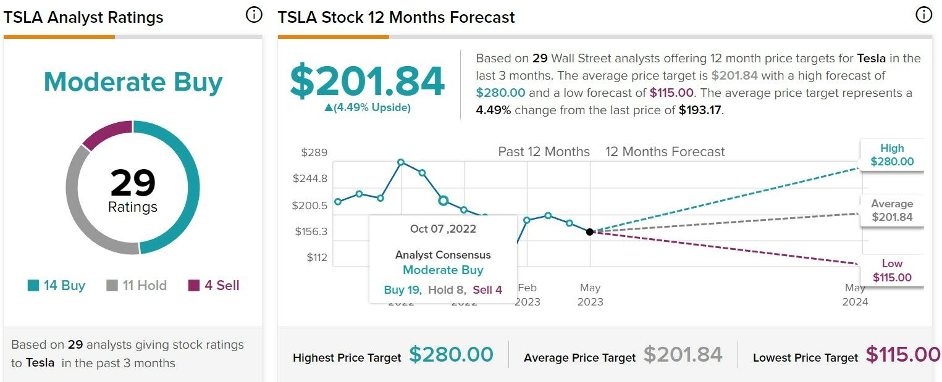Click the 12 Months Forecast chart label
The image size is (942, 382).
[665, 152]
